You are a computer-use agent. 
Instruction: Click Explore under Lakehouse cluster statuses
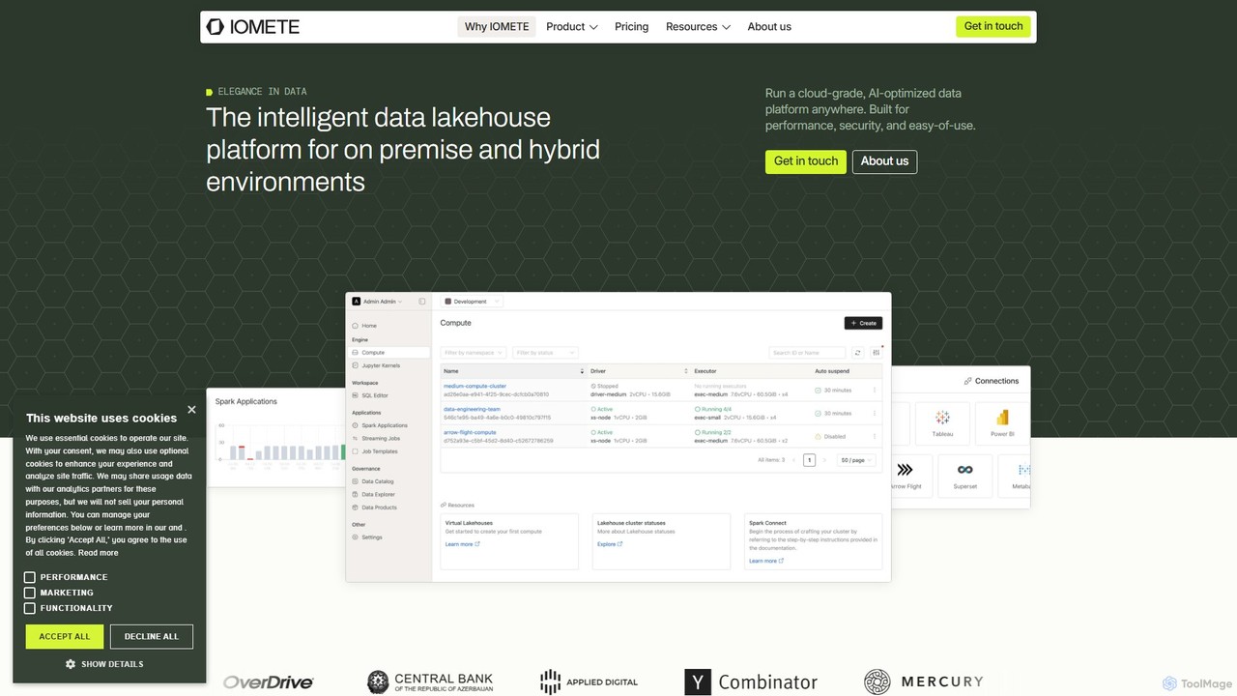[x=610, y=544]
